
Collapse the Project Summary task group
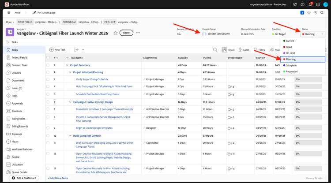click(67, 65)
